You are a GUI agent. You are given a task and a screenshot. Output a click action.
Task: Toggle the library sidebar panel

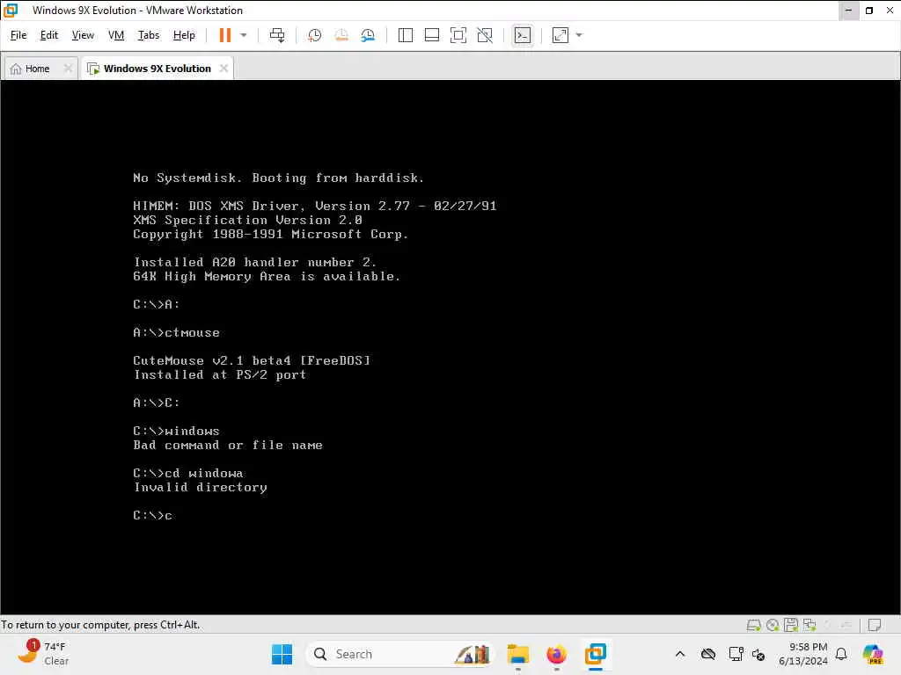(x=405, y=35)
